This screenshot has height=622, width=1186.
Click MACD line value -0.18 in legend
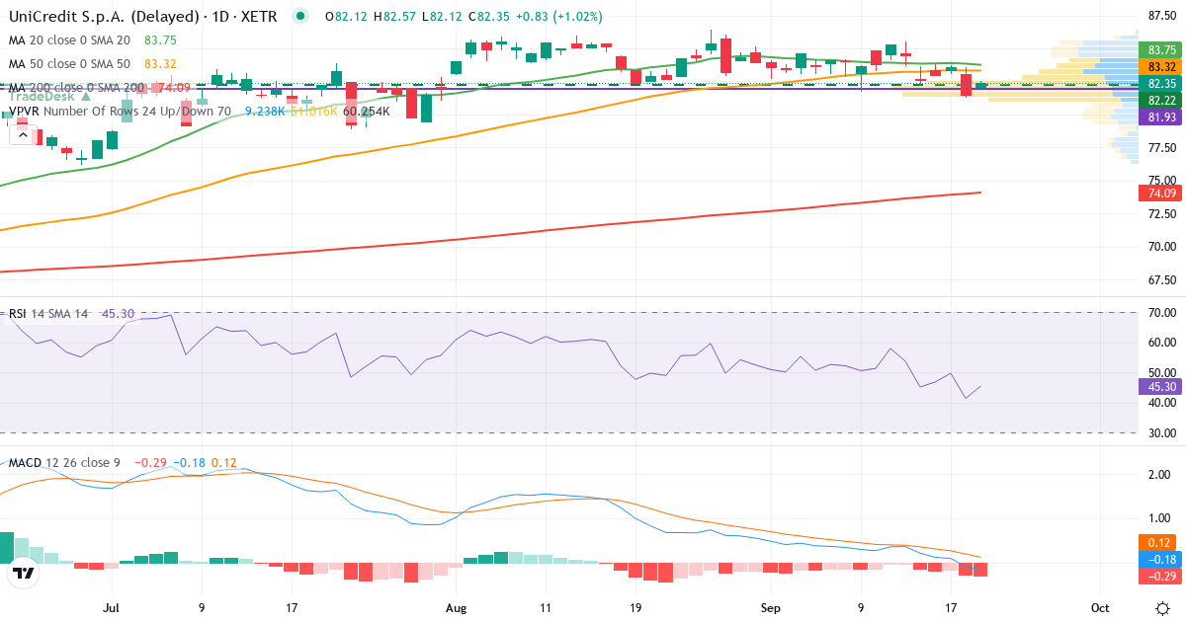pyautogui.click(x=189, y=463)
